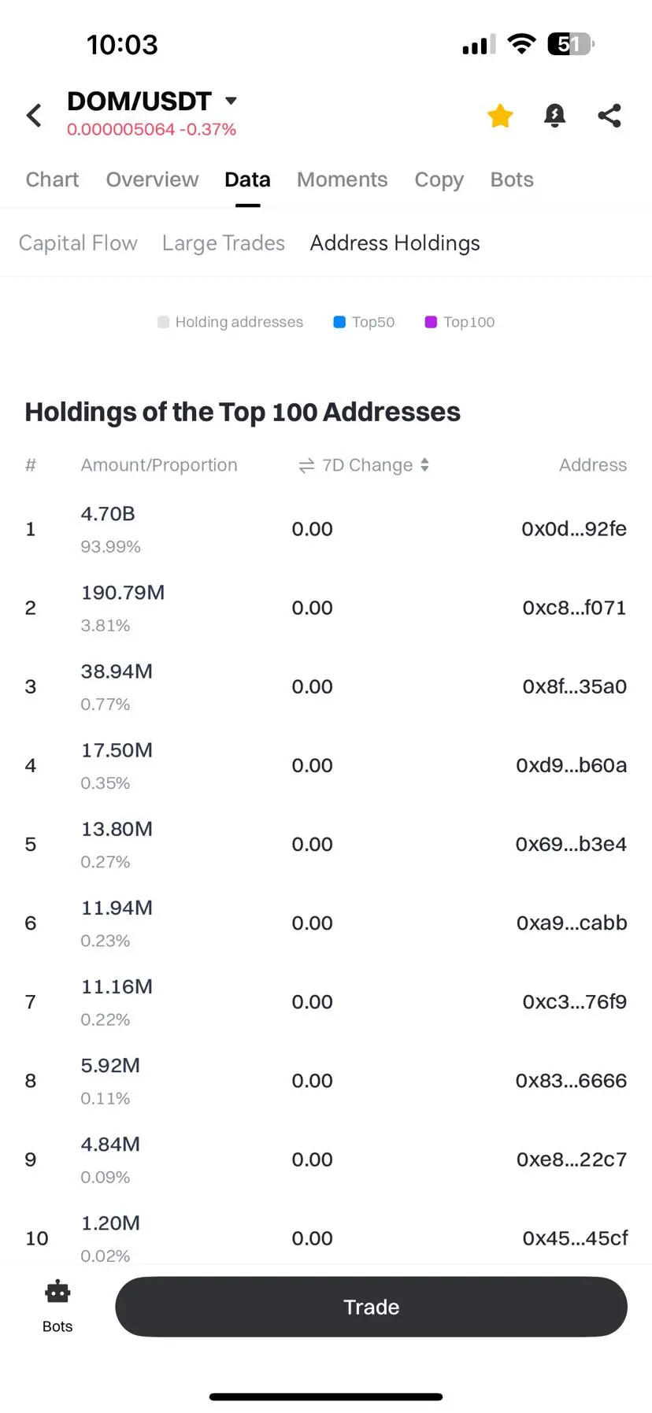
Task: Tap the share icon
Action: pos(609,116)
